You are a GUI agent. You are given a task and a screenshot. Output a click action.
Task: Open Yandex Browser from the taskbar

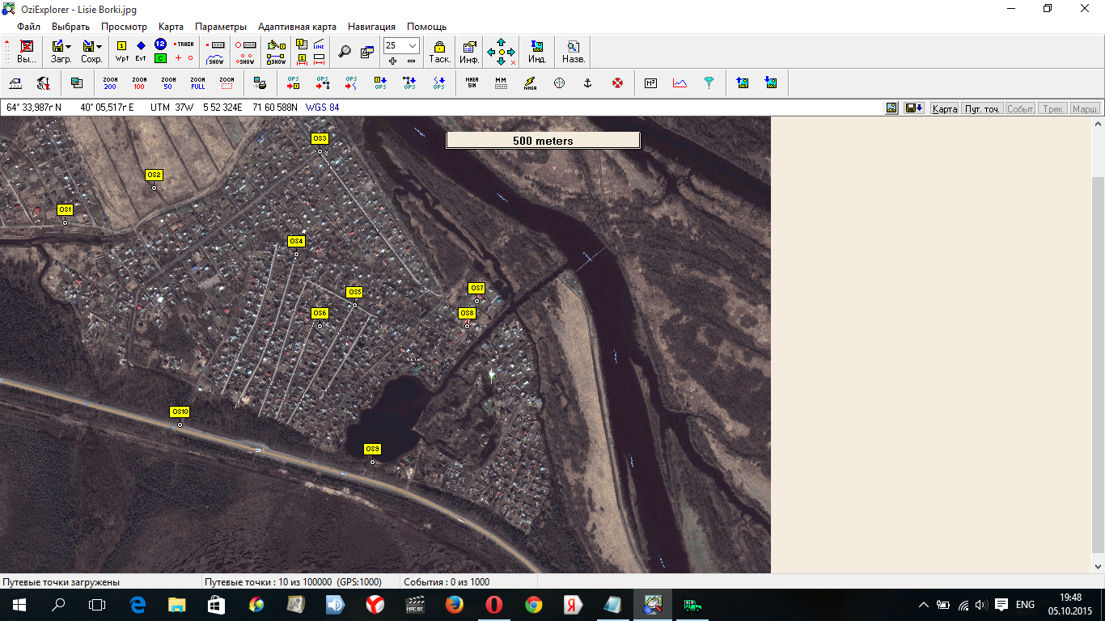375,604
